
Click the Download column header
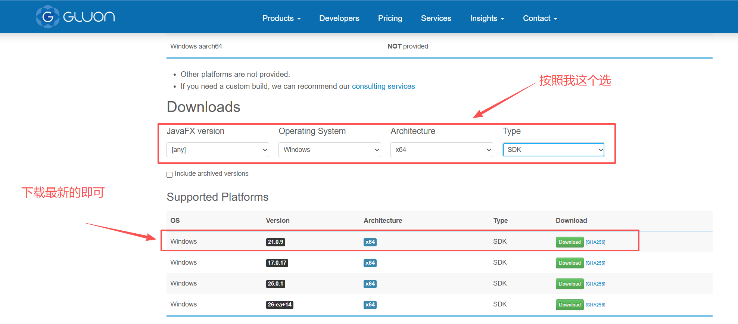(571, 221)
